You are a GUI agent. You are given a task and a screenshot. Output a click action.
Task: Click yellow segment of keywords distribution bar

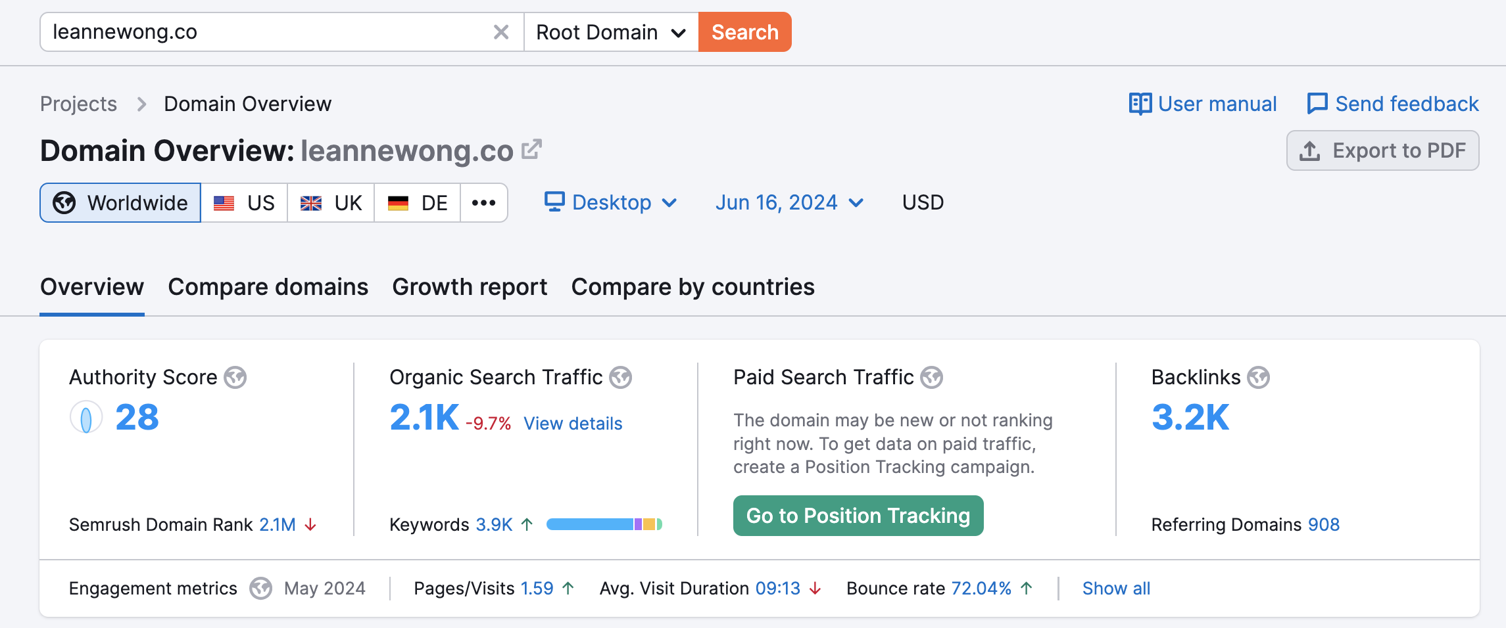tap(649, 524)
